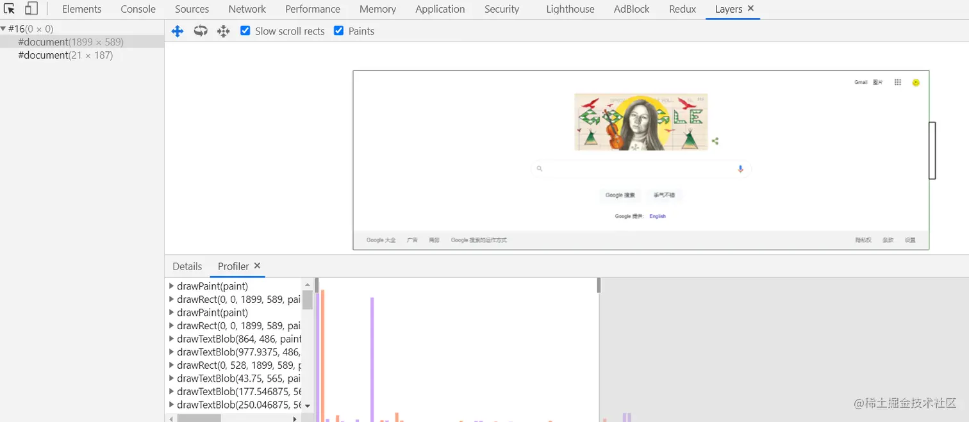969x422 pixels.
Task: Expand the first drawRect(0, 0, 1899, 589 entry
Action: click(171, 299)
